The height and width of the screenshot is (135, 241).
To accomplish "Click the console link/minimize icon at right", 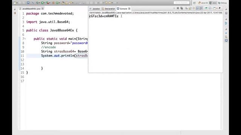I will coord(220,8).
